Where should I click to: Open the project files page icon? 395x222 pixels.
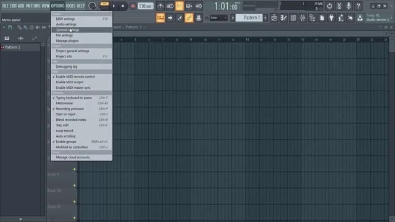tap(322, 18)
